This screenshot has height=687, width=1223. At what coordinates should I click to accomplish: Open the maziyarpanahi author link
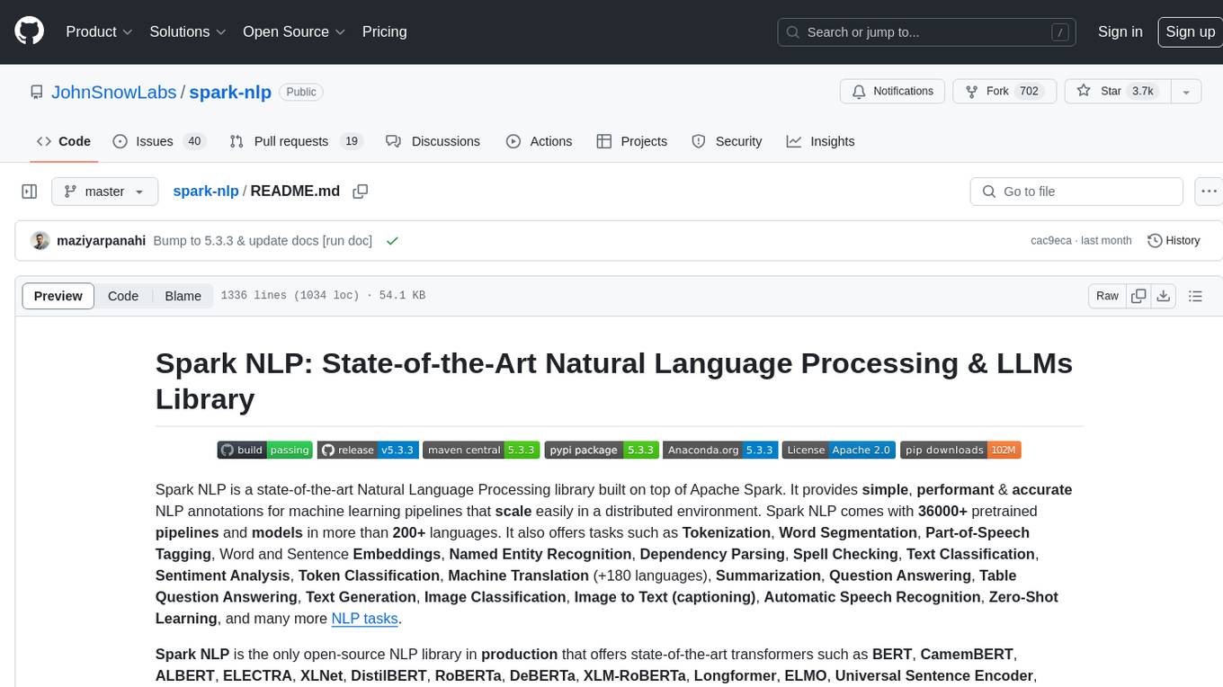coord(101,241)
